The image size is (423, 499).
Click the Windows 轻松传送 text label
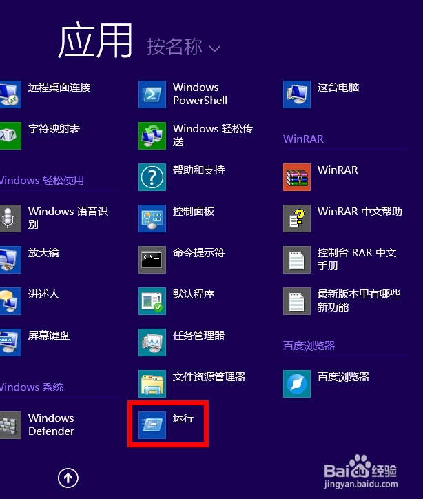(213, 135)
